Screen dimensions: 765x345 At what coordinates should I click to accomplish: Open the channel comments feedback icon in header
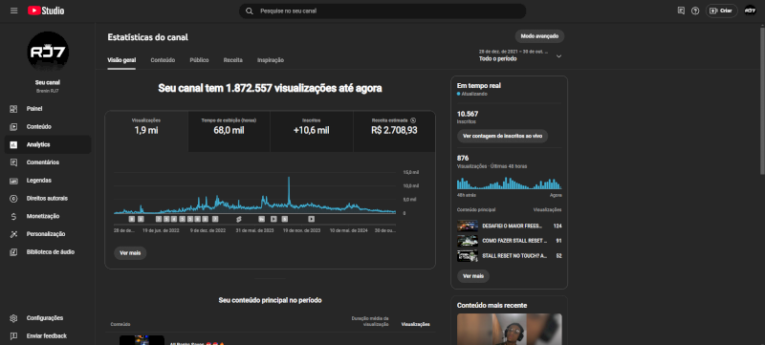(681, 11)
